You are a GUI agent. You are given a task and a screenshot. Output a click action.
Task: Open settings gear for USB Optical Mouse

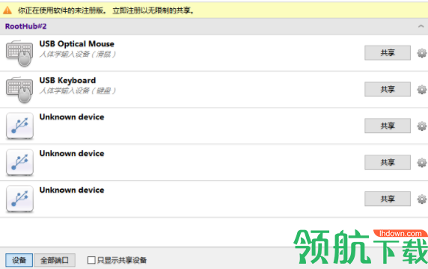click(422, 53)
